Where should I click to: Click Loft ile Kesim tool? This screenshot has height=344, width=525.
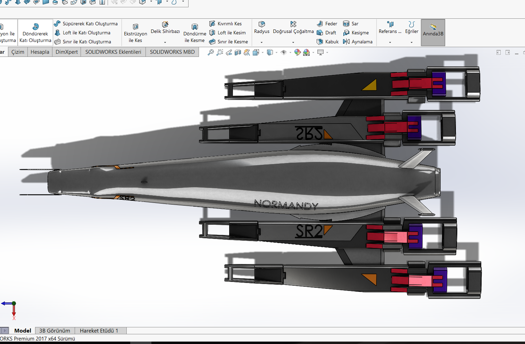click(x=227, y=33)
